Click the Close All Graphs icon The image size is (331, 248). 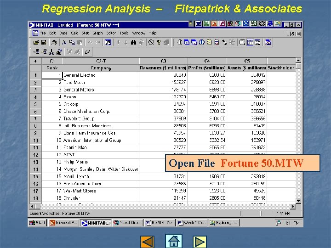(268, 42)
